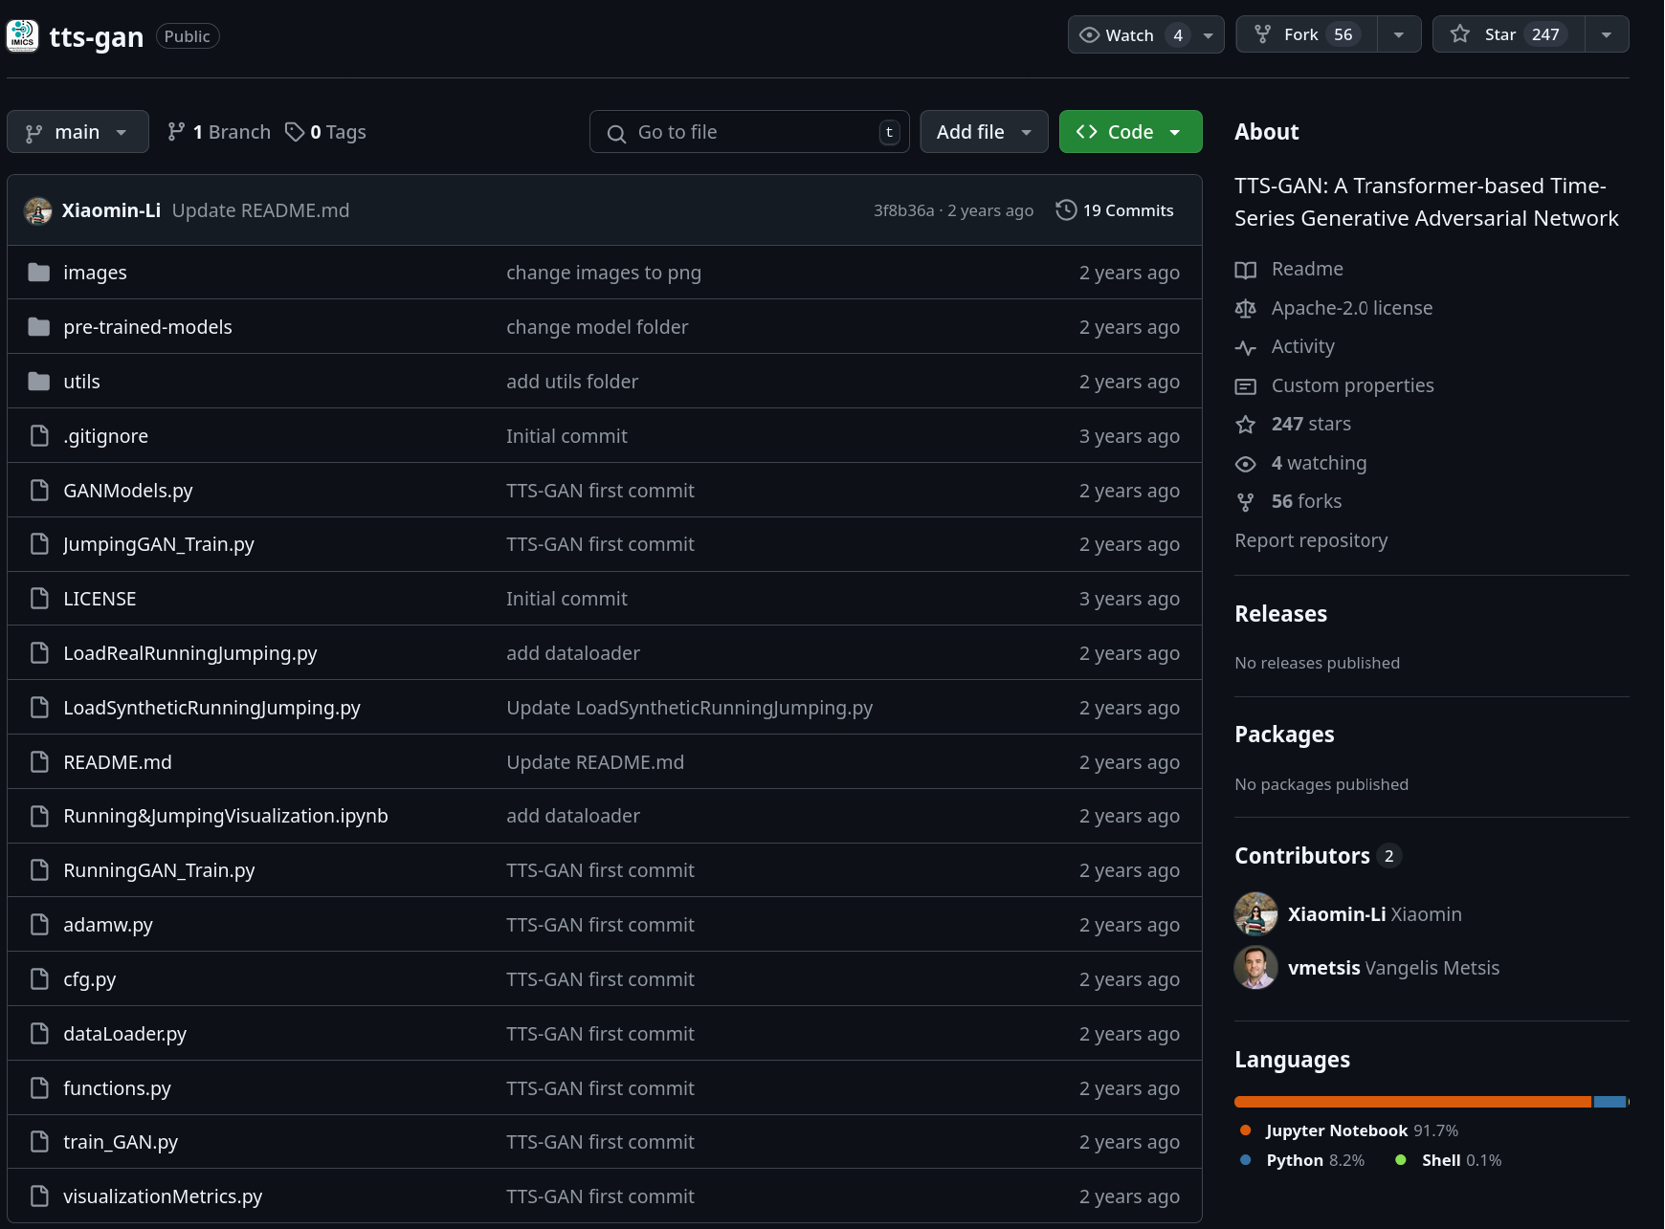The height and width of the screenshot is (1229, 1665).
Task: Open the pre-trained-models folder
Action: click(x=147, y=327)
